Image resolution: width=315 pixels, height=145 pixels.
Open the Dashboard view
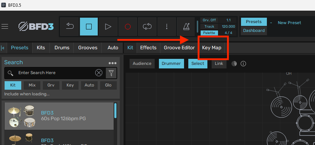(254, 30)
